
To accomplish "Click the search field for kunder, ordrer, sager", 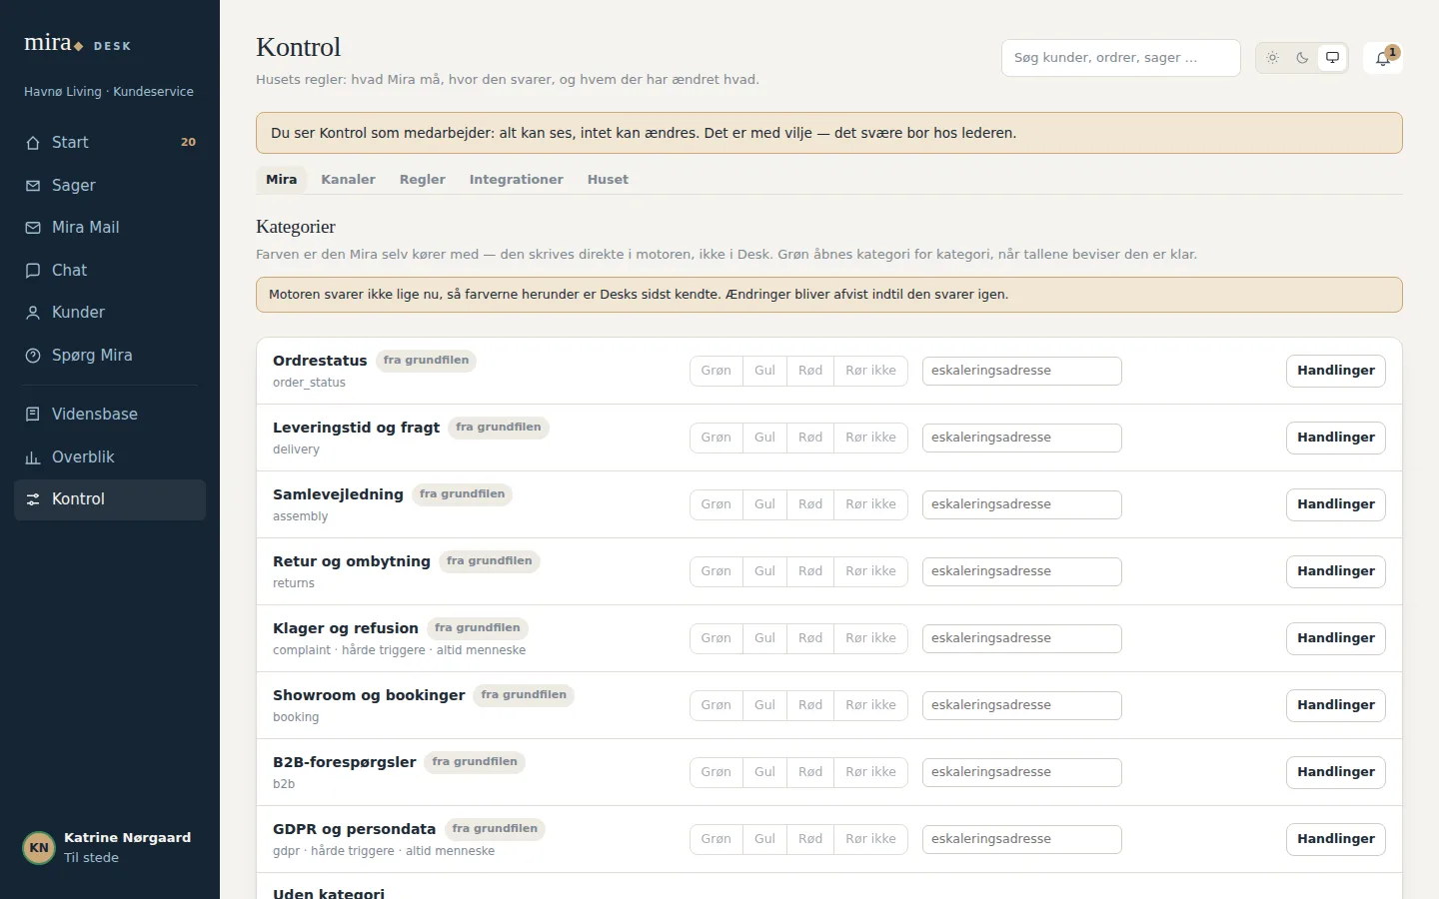I will pos(1121,58).
